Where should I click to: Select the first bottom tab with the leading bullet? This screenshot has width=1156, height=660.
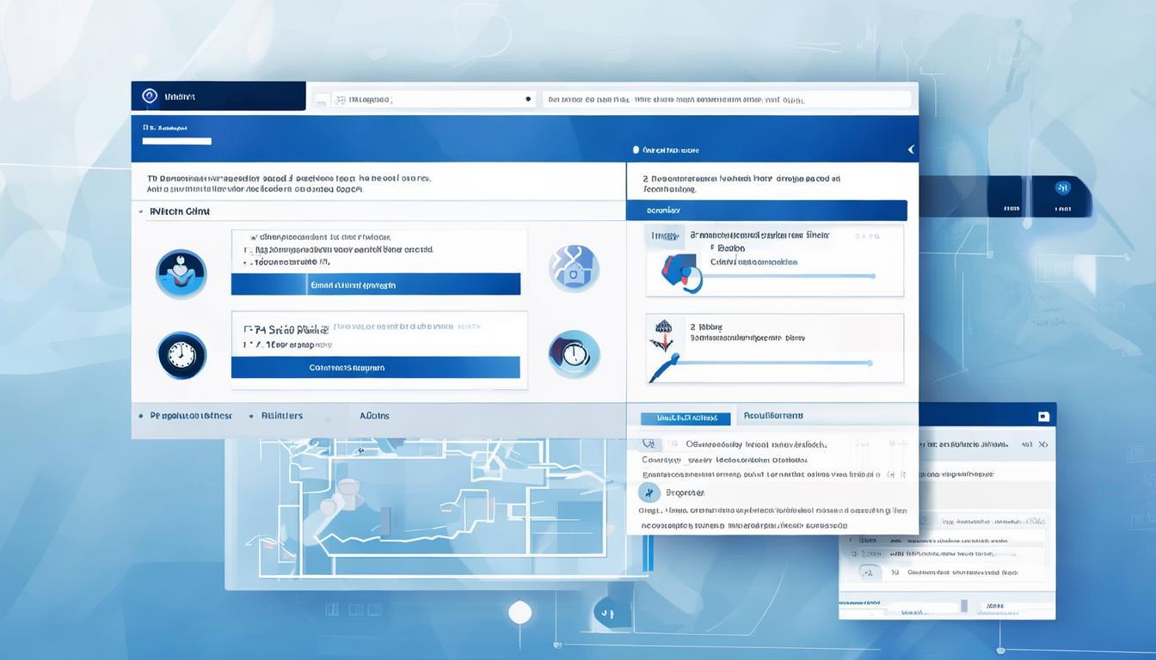point(185,415)
